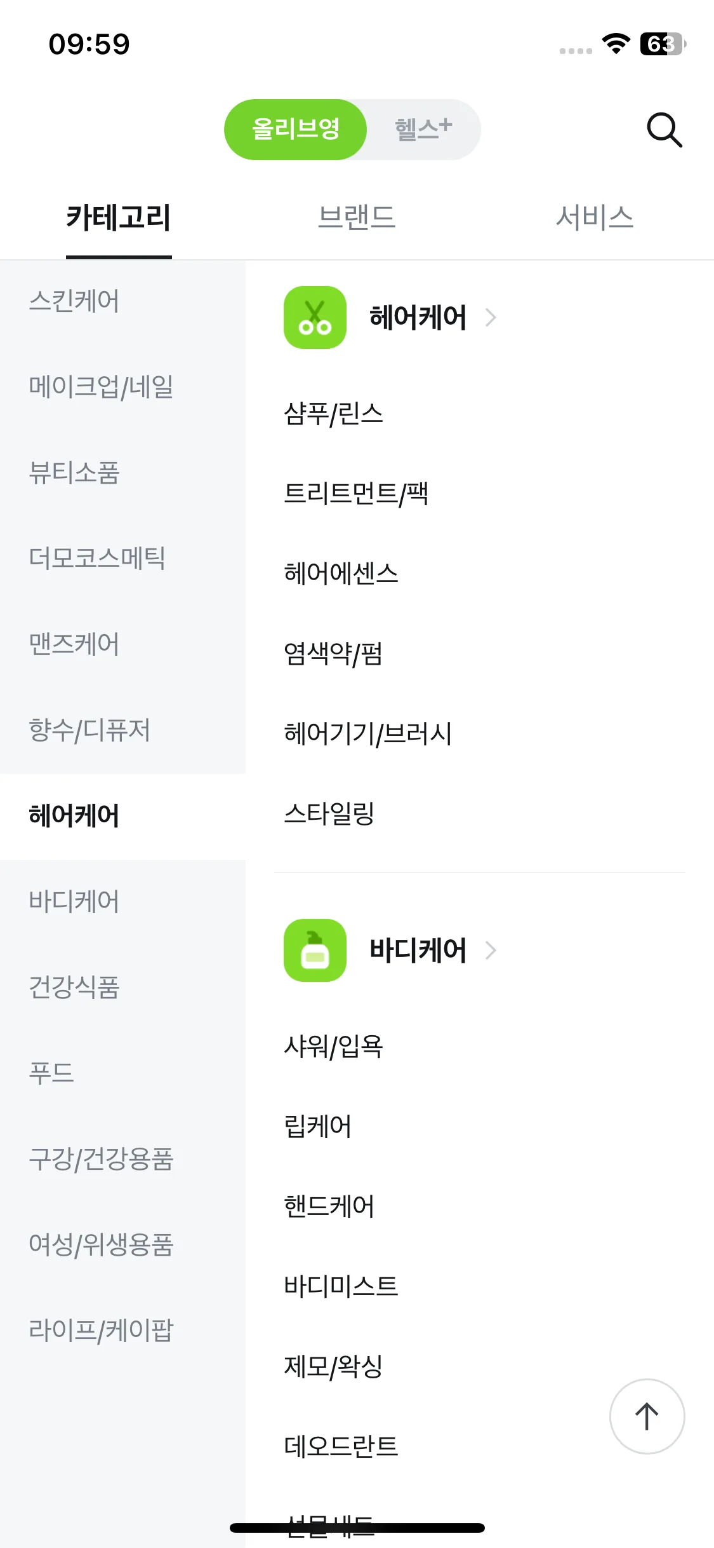Switch to the 브랜드 tab
This screenshot has width=714, height=1548.
point(357,217)
